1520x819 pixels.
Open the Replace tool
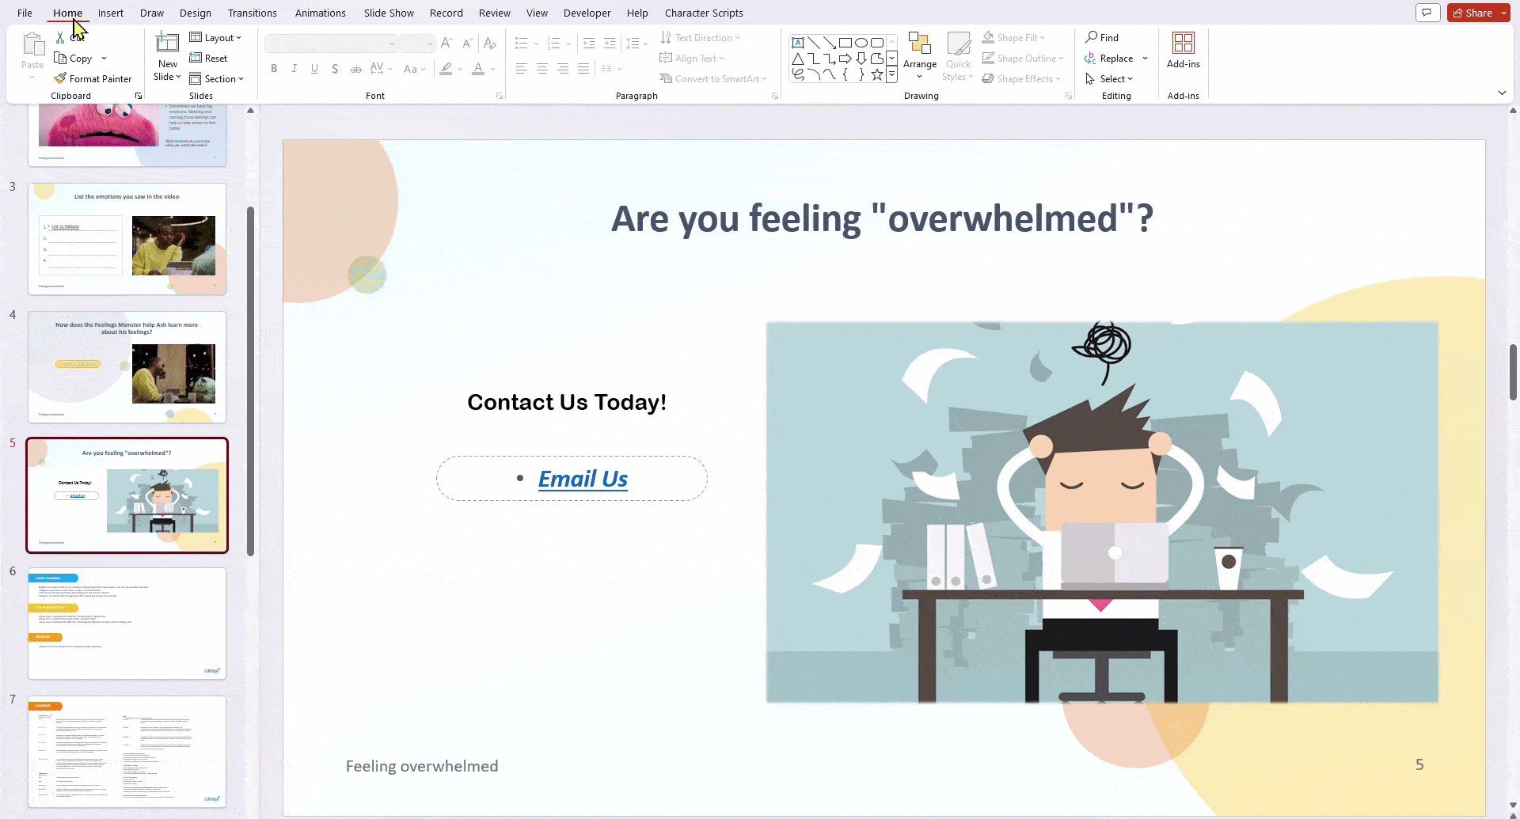click(1115, 58)
